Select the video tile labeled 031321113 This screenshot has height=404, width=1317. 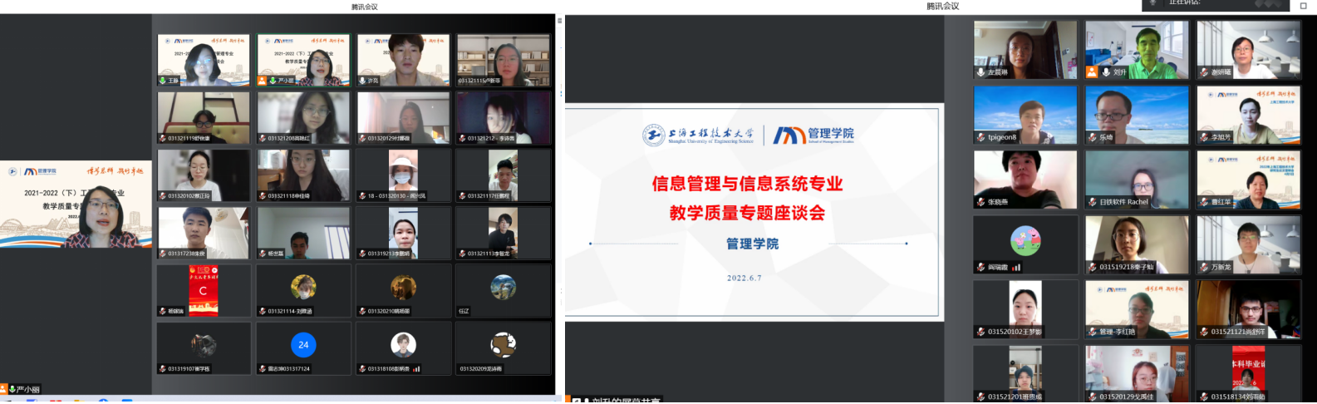(x=503, y=233)
